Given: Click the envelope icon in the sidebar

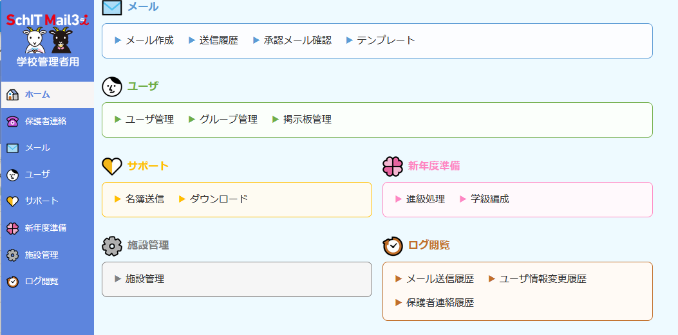Looking at the screenshot, I should coord(12,148).
